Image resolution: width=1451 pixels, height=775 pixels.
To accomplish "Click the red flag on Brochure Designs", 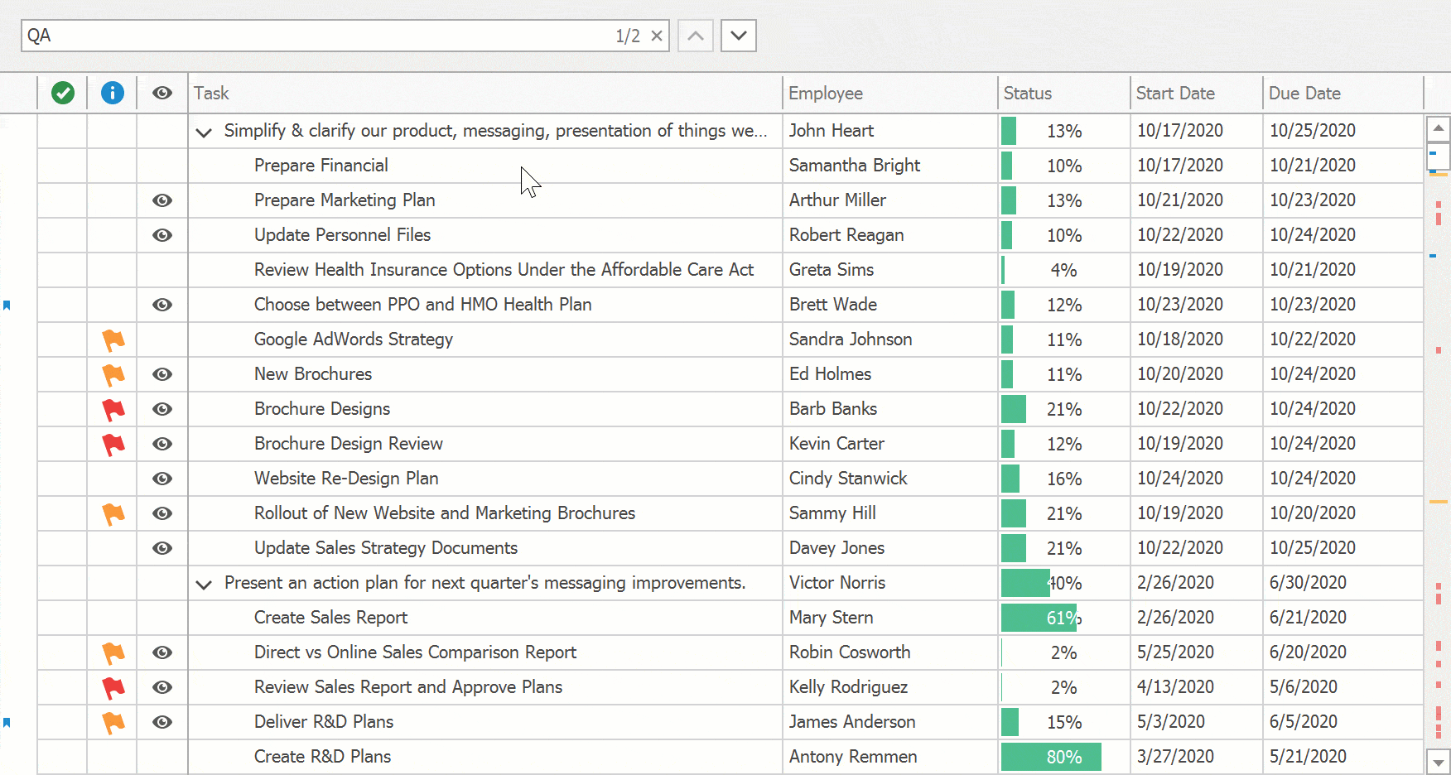I will point(113,409).
